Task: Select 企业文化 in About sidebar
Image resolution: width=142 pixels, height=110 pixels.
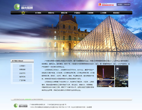Action: tap(22, 73)
